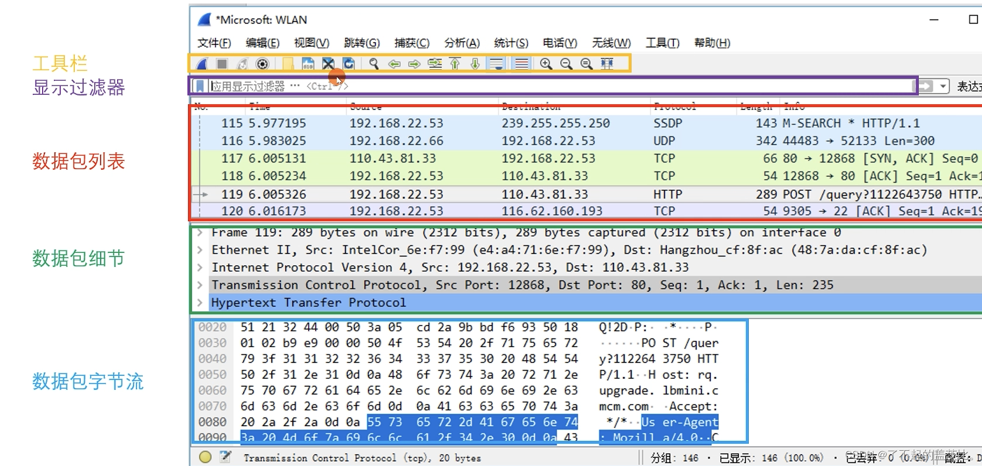
Task: Open a capture file with the folder icon
Action: [x=288, y=64]
